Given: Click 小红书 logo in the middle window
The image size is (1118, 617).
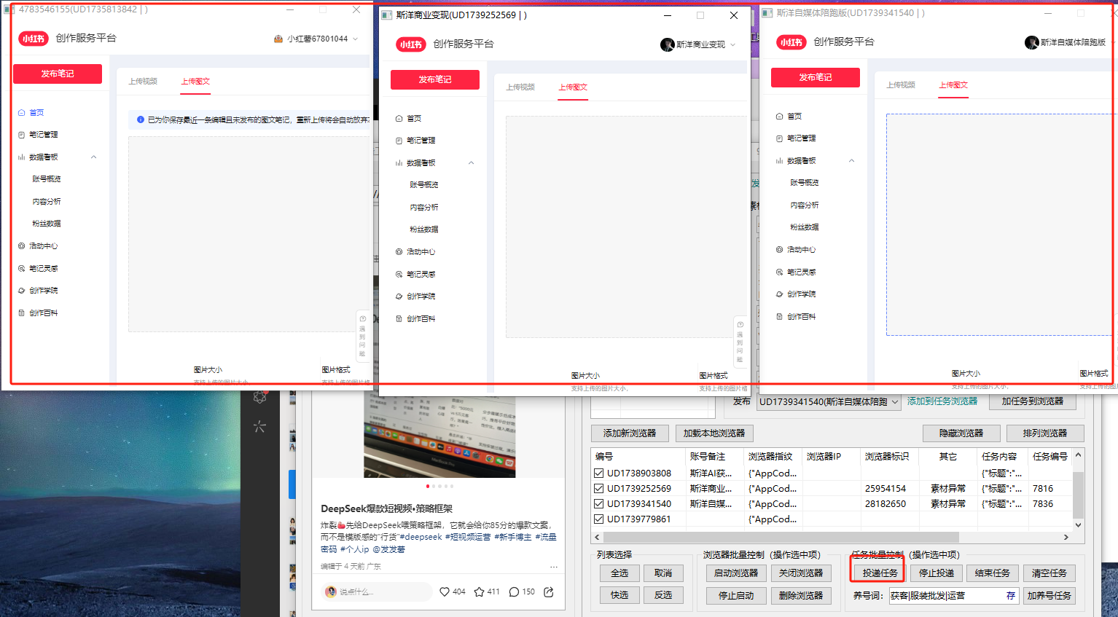Looking at the screenshot, I should coord(411,44).
